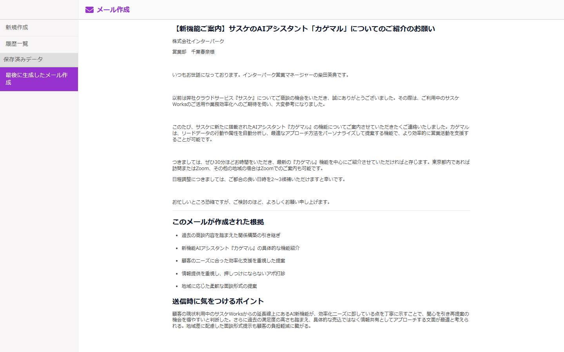
Task: Click the heading 送信時に気をつけるポイント
Action: (218, 301)
